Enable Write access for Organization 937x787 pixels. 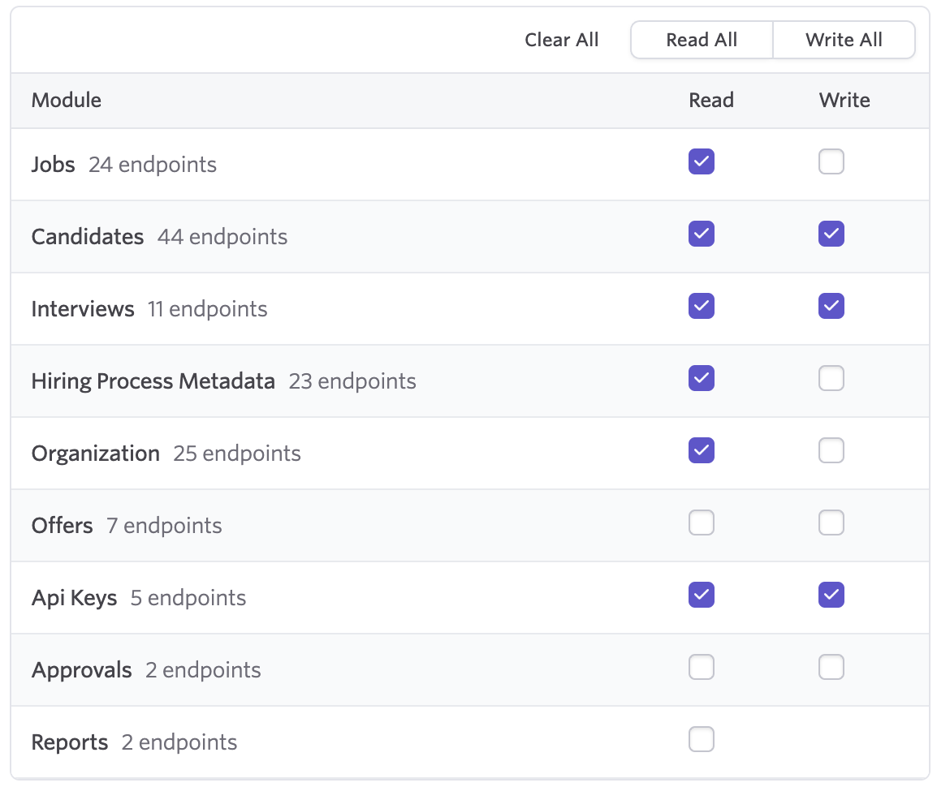pos(831,450)
